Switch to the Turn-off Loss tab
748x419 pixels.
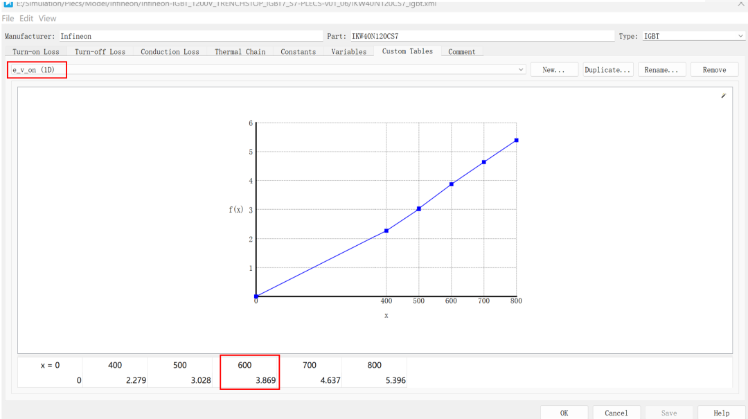pos(100,51)
